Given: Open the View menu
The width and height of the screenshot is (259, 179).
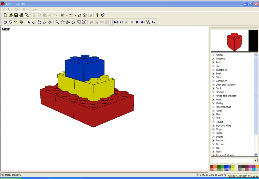Looking at the screenshot, I should tap(17, 9).
